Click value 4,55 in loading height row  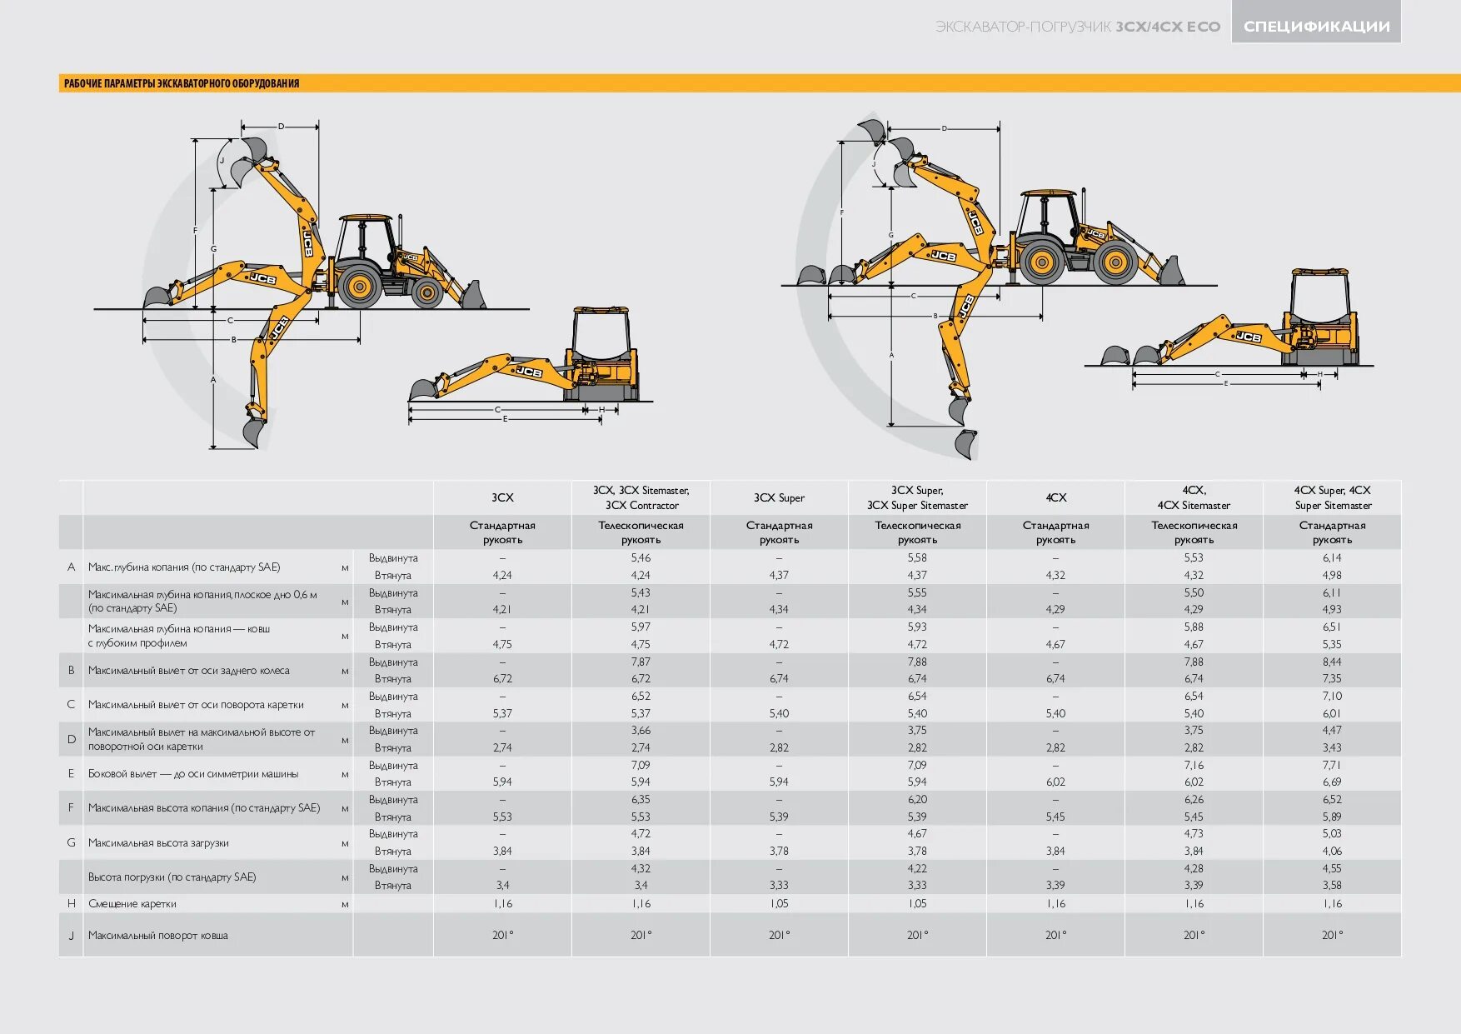1332,868
